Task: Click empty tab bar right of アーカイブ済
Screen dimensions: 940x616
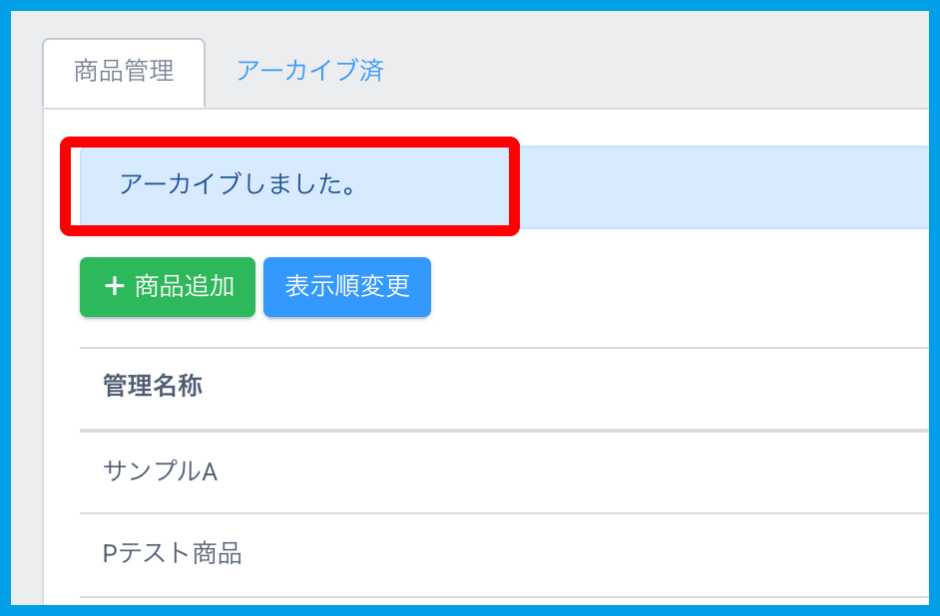Action: click(x=649, y=72)
